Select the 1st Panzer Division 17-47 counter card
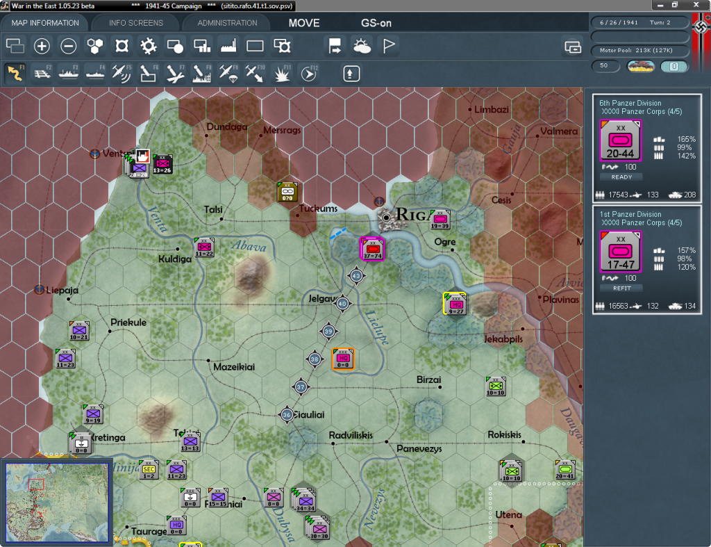Viewport: 711px width, 547px height. (x=620, y=252)
